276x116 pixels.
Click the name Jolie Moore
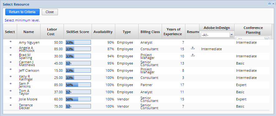point(28,99)
